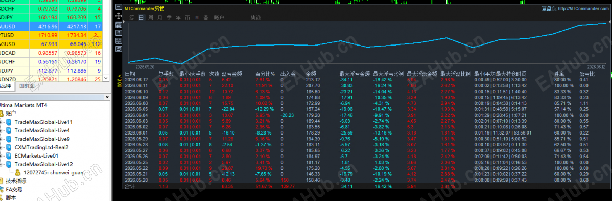
Task: Expand ECMarkets-Live01 tree node
Action: click(2, 155)
